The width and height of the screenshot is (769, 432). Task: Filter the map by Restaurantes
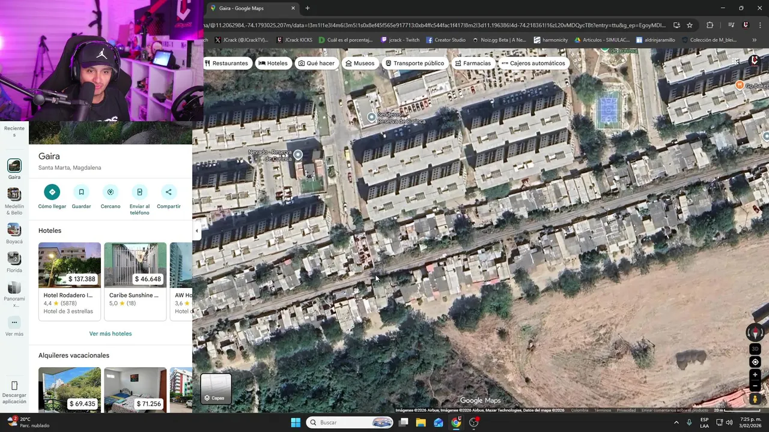point(226,63)
